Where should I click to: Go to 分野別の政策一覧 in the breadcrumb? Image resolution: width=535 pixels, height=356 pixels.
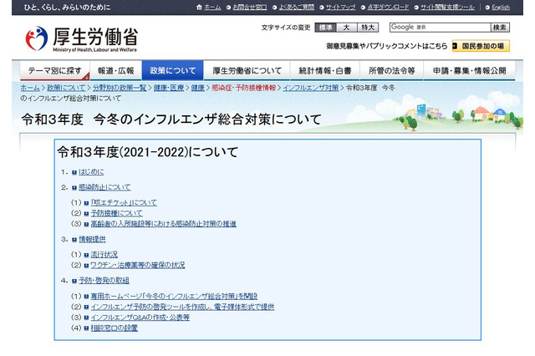[120, 88]
